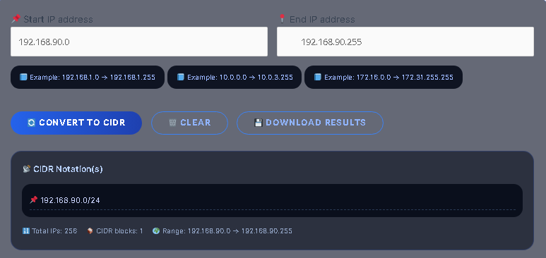The image size is (546, 258).
Task: Click the CIDR Notation(s) heading
Action: pyautogui.click(x=68, y=169)
